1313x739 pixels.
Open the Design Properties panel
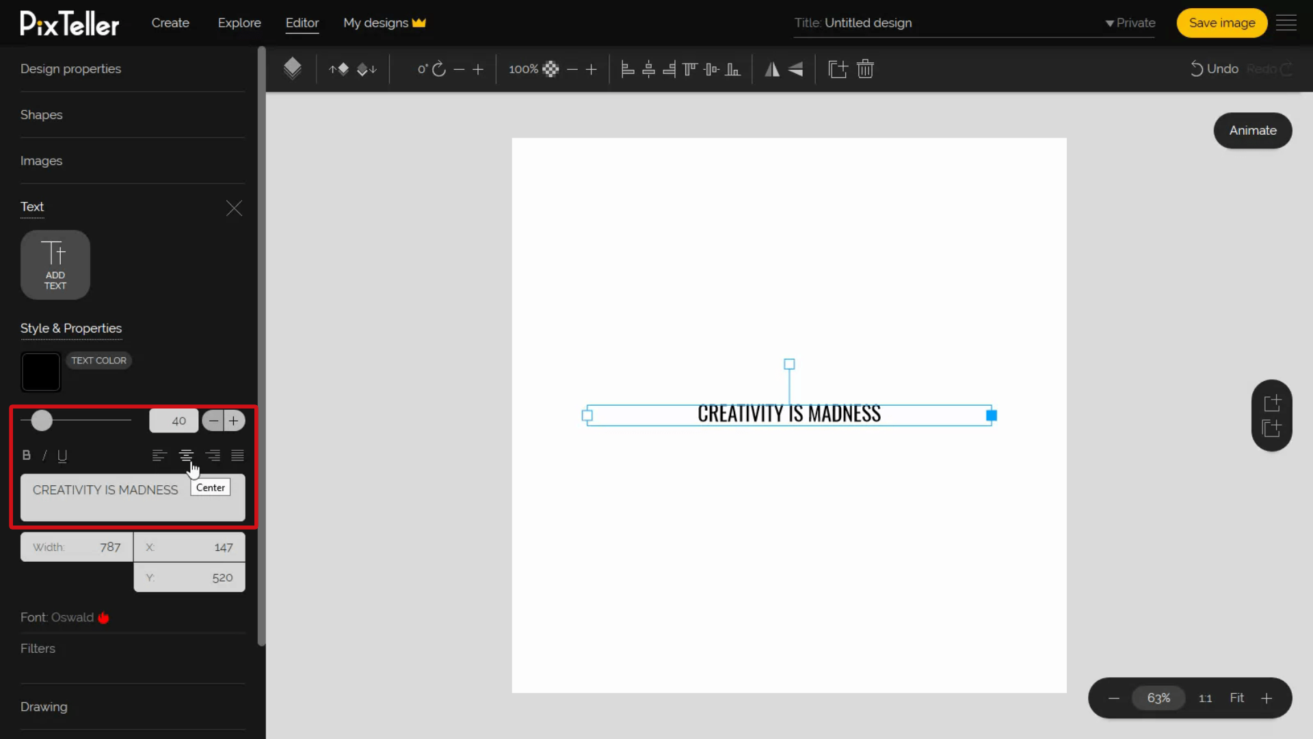click(x=70, y=68)
